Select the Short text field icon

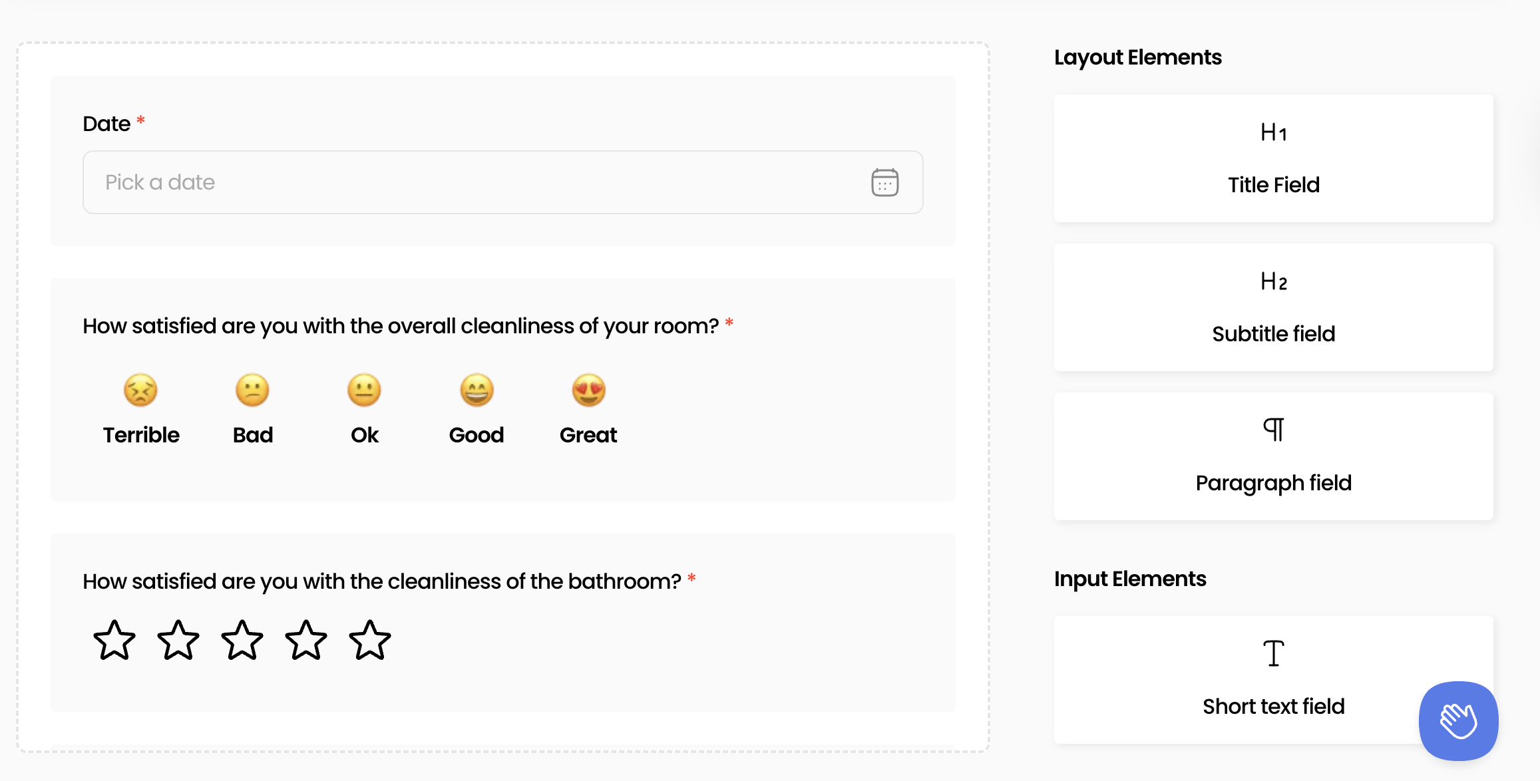(x=1272, y=653)
